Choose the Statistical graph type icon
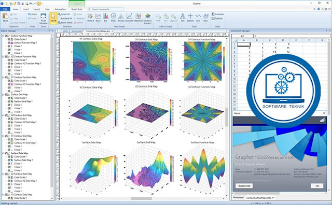The width and height of the screenshot is (332, 205). [x=139, y=16]
